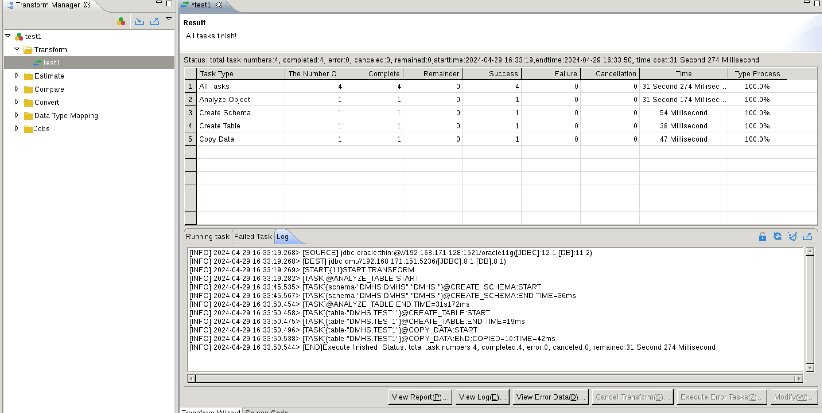822x413 pixels.
Task: Switch to the Failed Task tab
Action: (253, 236)
